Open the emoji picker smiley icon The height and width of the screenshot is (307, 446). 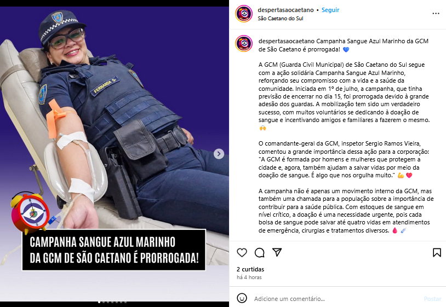(242, 298)
